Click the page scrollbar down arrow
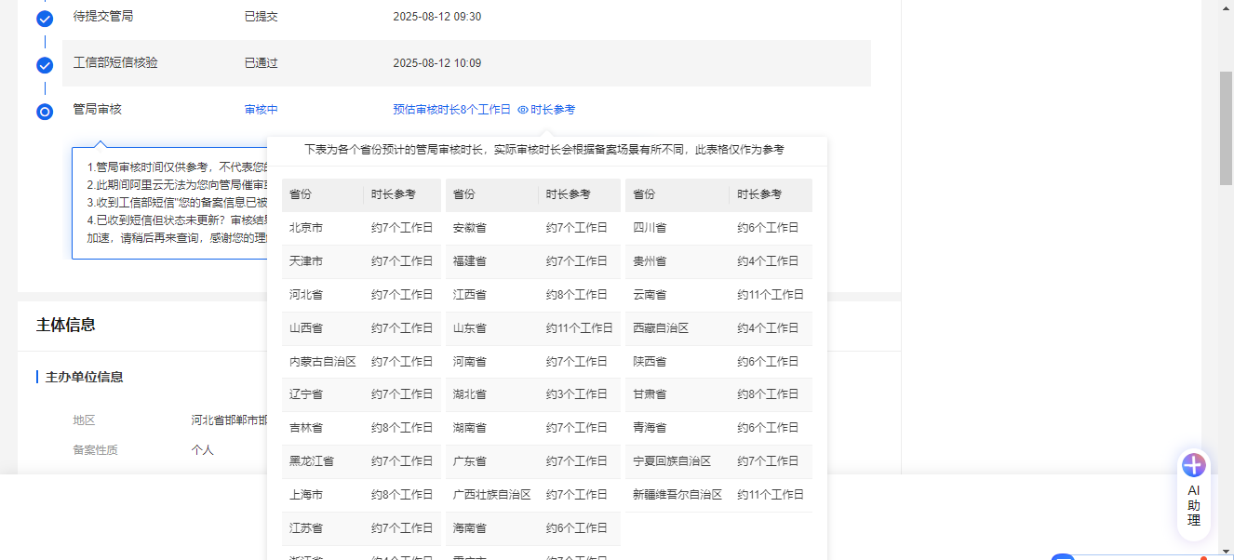The height and width of the screenshot is (560, 1234). [1227, 553]
